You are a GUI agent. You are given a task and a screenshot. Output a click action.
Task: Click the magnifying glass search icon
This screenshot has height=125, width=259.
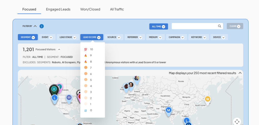pyautogui.click(x=220, y=26)
